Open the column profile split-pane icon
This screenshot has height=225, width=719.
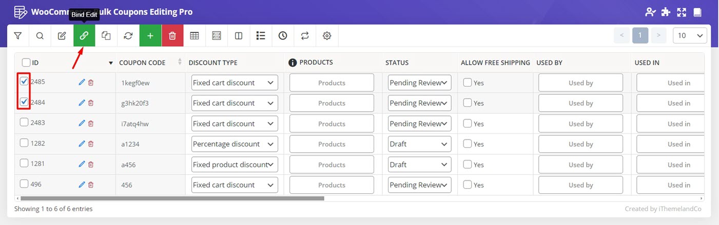click(x=239, y=36)
